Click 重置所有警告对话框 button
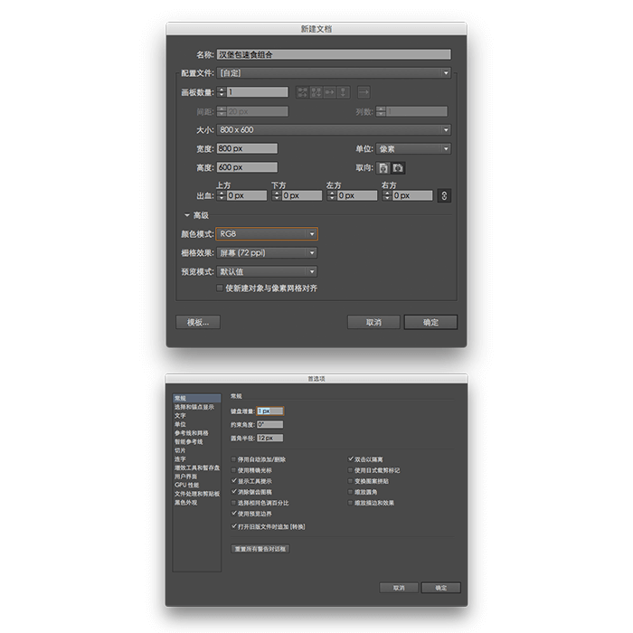This screenshot has height=633, width=633. click(x=260, y=549)
